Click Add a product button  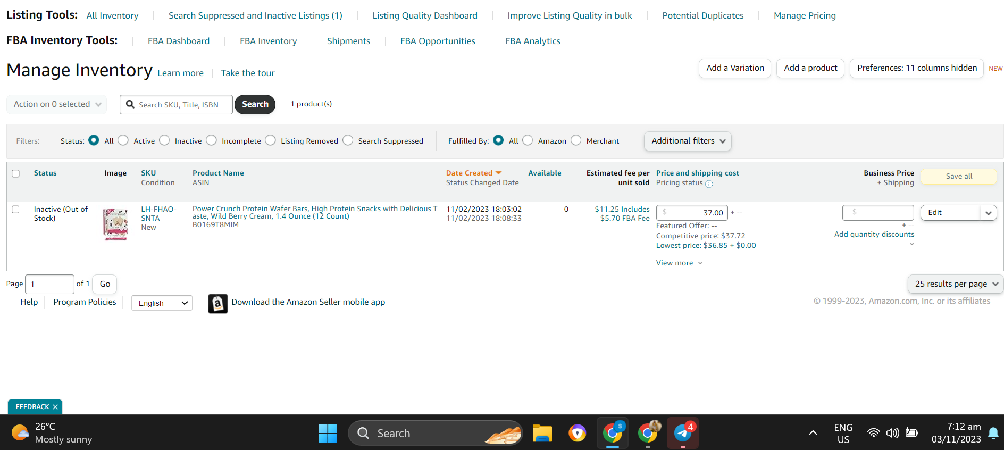coord(810,68)
